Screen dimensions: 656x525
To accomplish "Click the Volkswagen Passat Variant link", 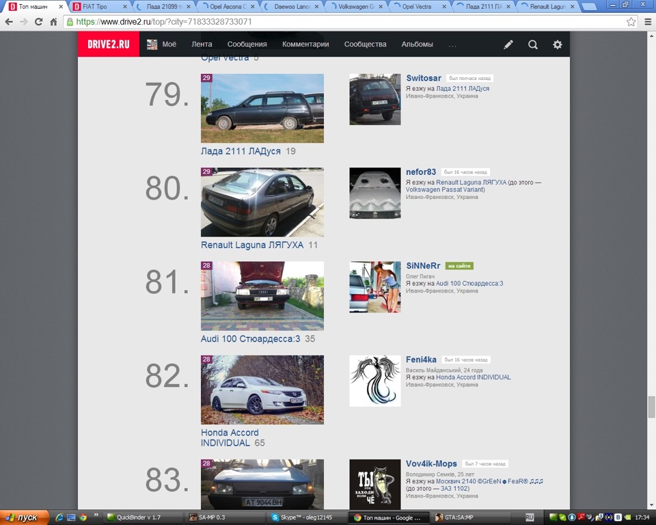I will tap(445, 189).
